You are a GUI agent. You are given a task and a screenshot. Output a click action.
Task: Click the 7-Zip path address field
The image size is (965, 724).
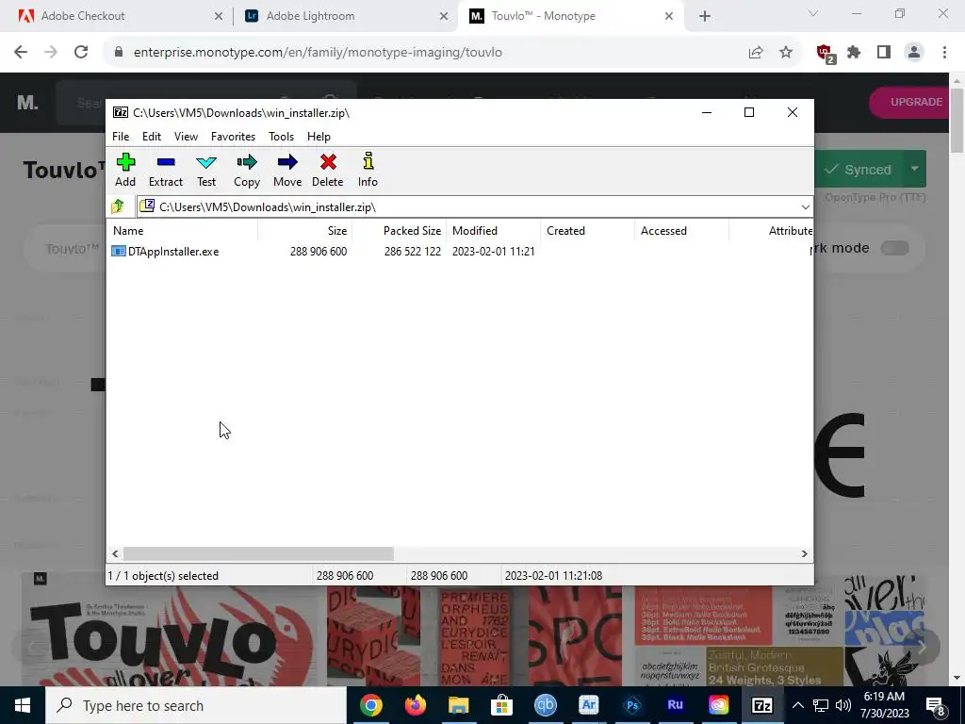coord(467,206)
